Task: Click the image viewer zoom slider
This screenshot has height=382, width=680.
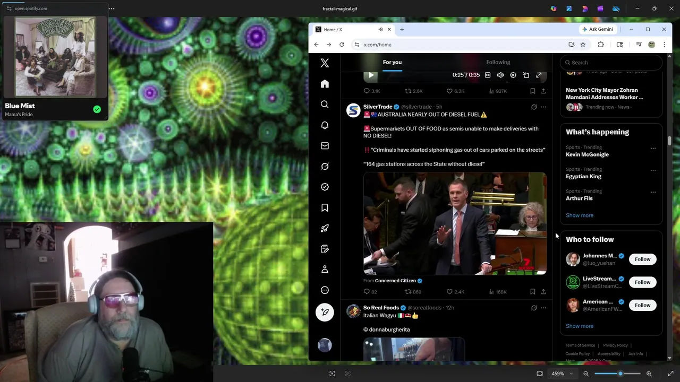Action: (x=617, y=374)
